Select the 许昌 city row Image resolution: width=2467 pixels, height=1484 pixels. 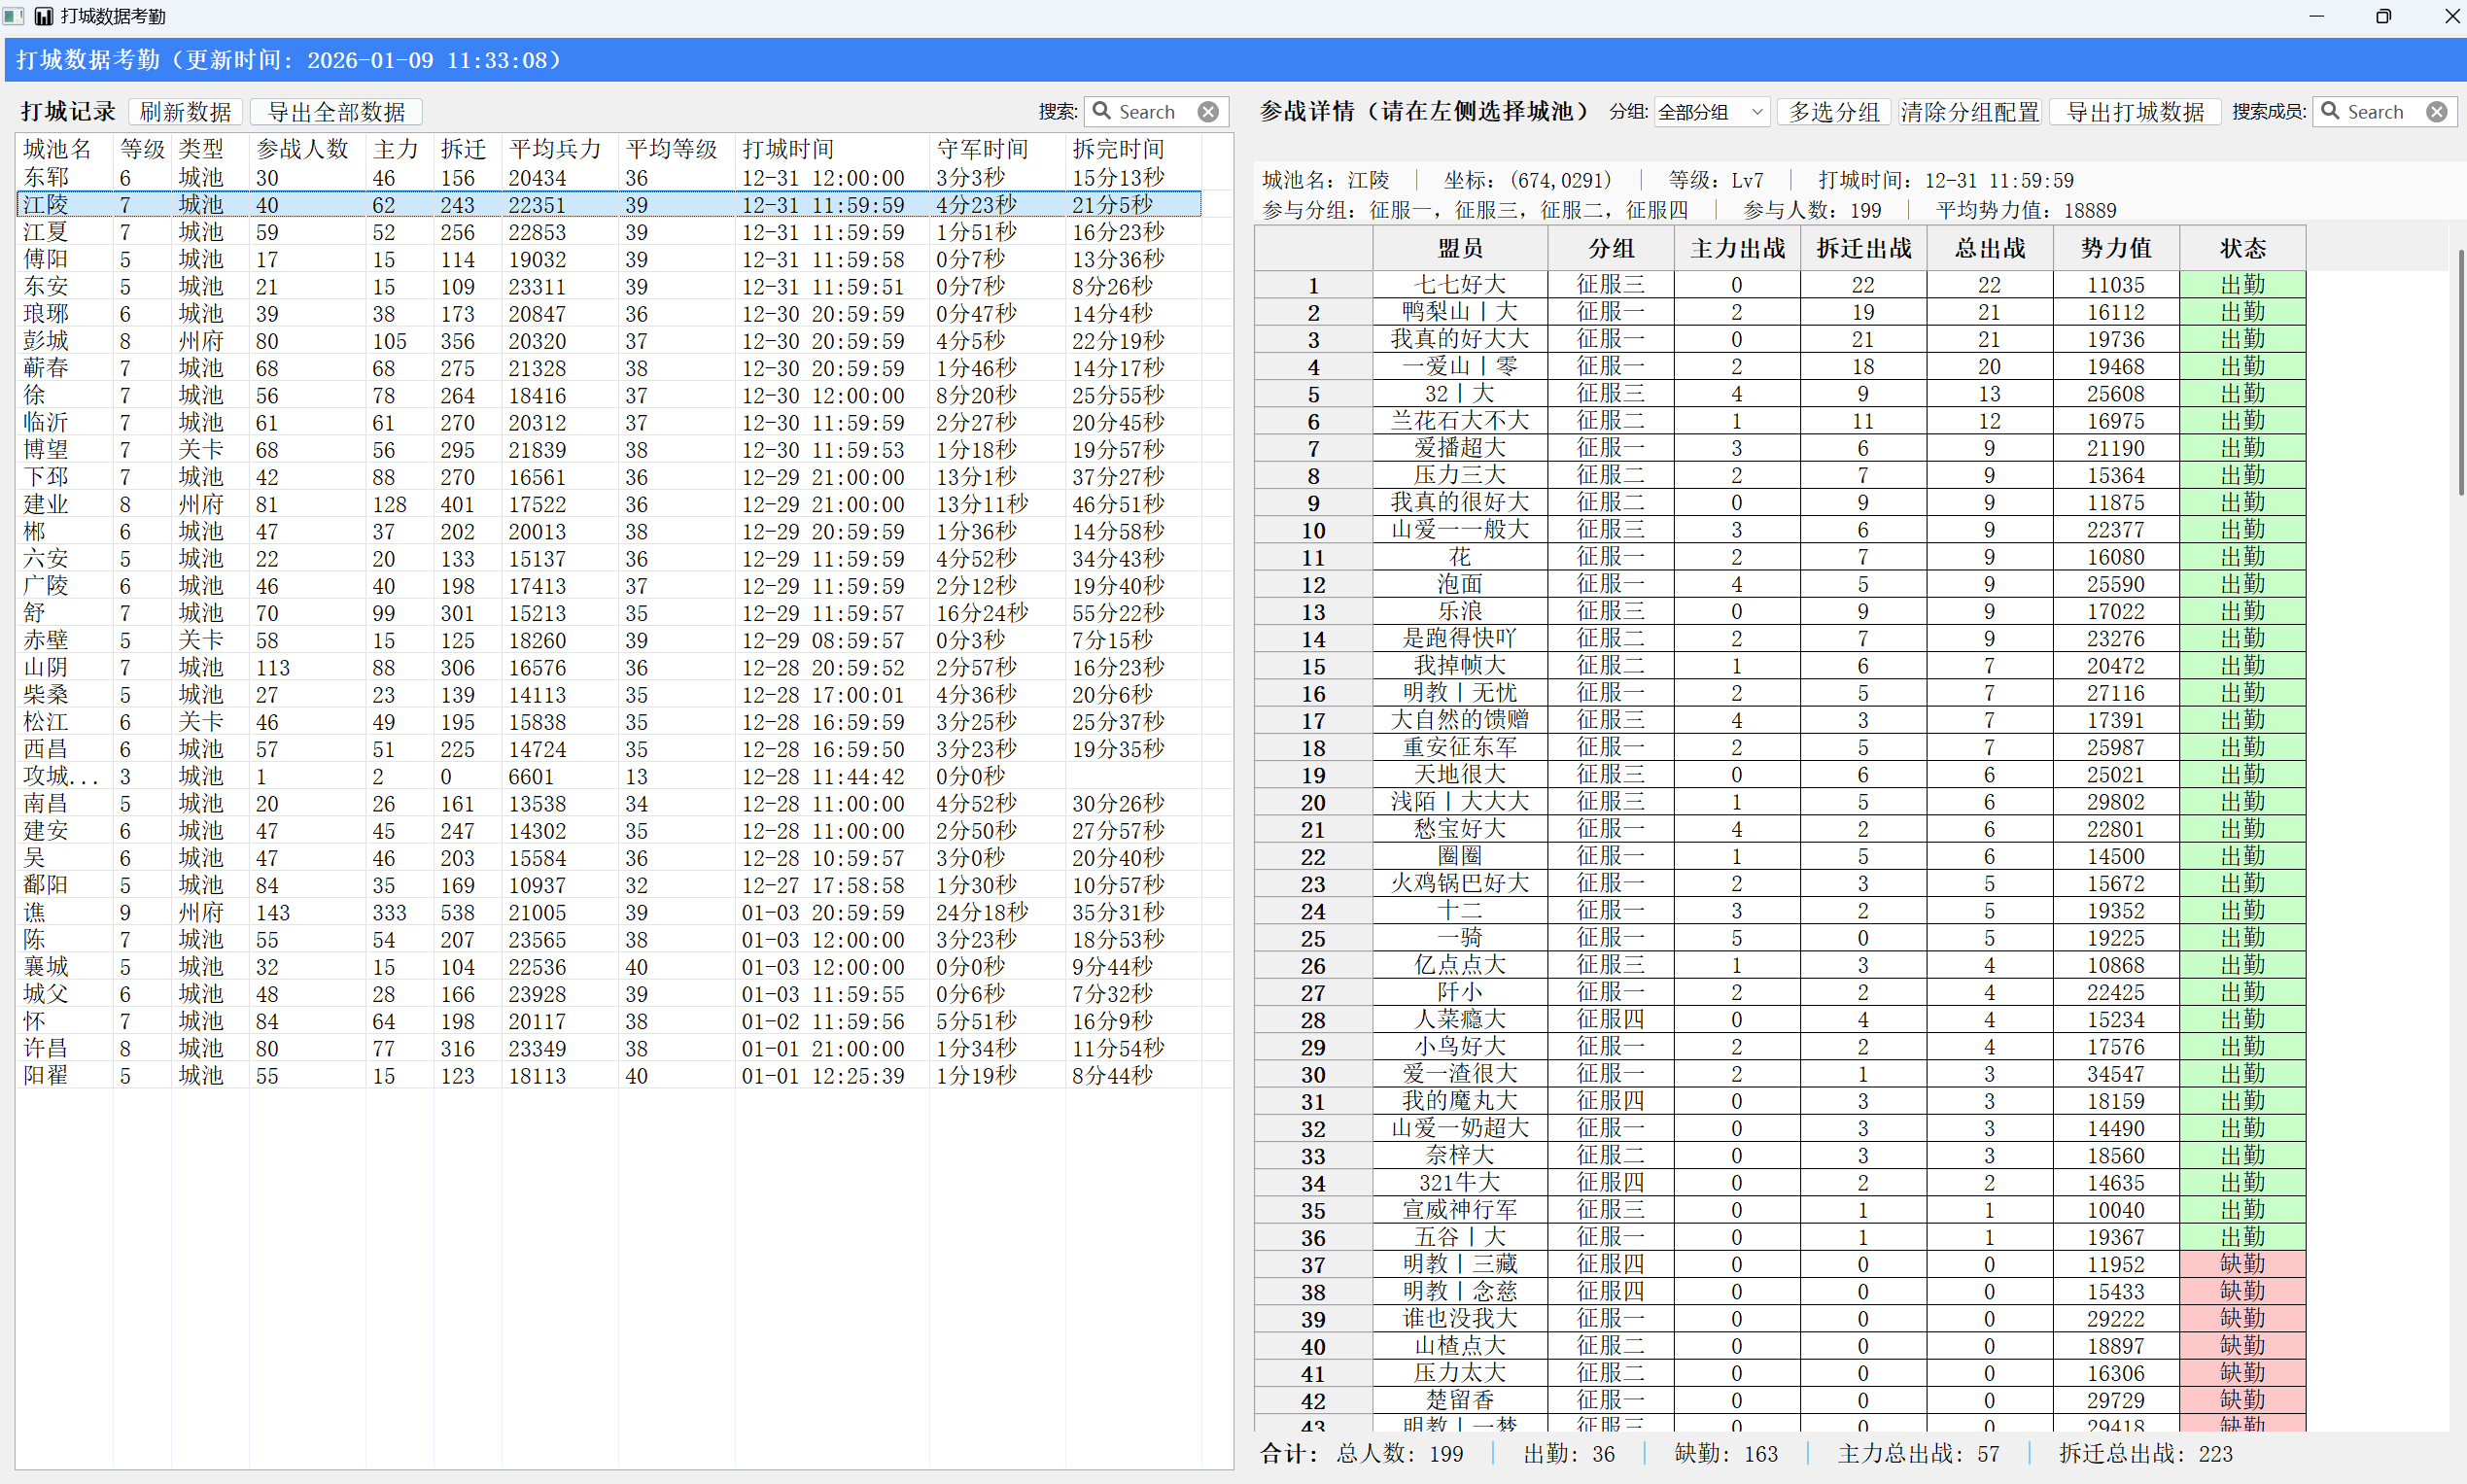coord(609,1048)
